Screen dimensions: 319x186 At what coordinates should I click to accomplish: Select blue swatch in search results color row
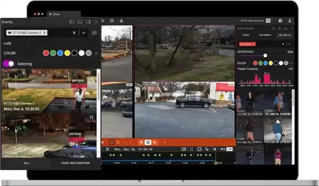coord(265,63)
